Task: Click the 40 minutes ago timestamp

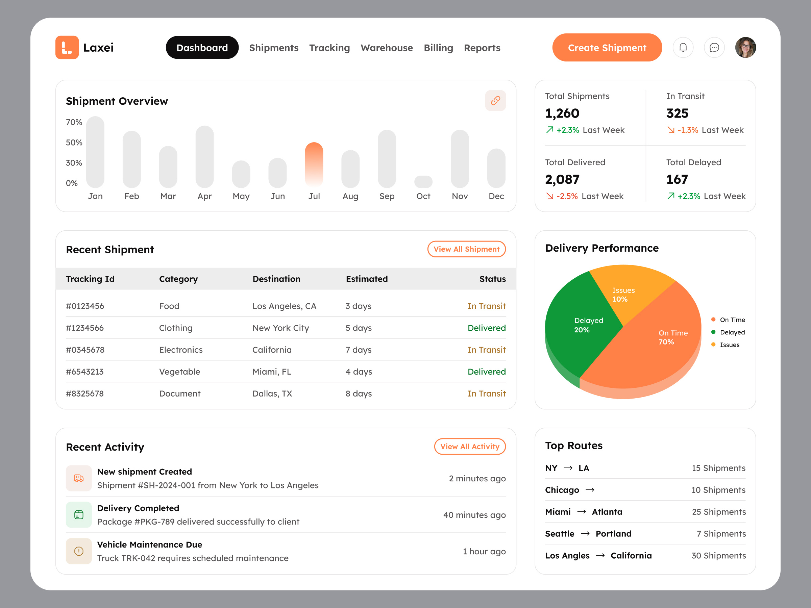Action: (x=474, y=515)
